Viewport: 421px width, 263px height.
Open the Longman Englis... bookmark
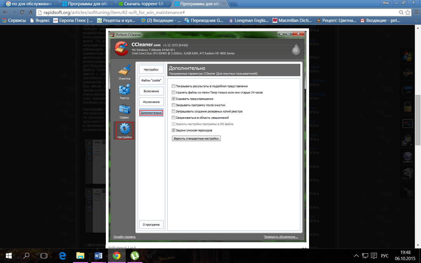coord(249,20)
